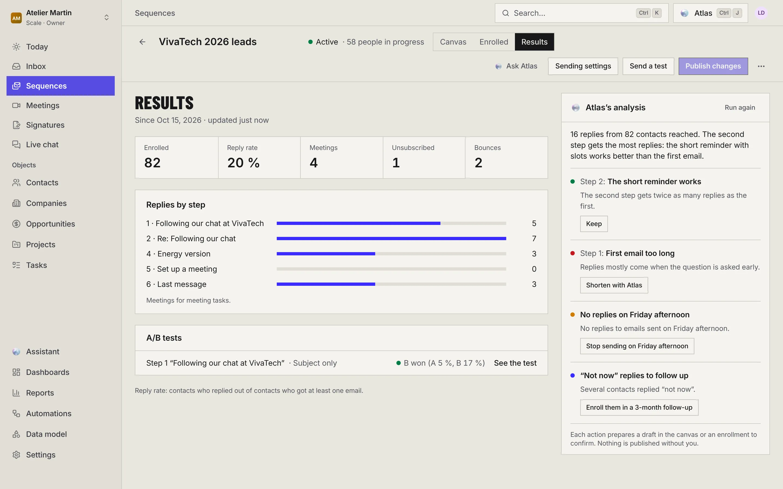Viewport: 783px width, 489px height.
Task: Open the Tasks checklist icon
Action: coord(16,265)
